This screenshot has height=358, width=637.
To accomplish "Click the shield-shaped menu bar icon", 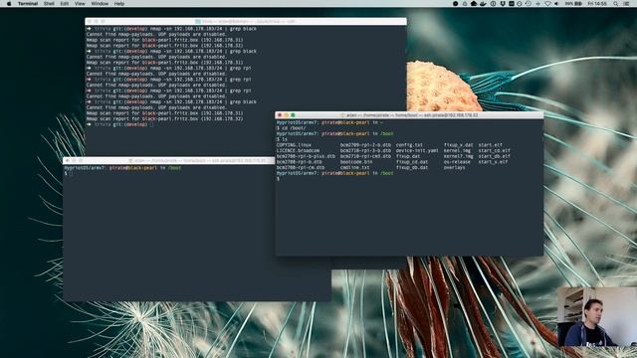I will (x=503, y=4).
